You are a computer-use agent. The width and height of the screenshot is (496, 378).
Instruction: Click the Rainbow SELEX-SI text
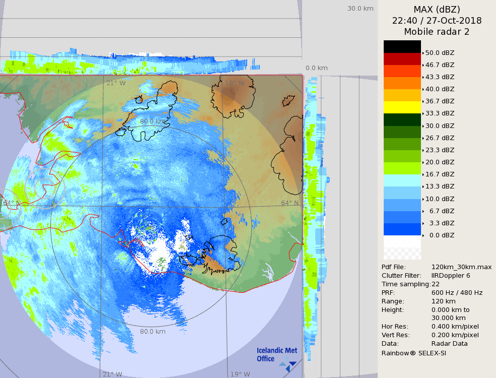(413, 353)
